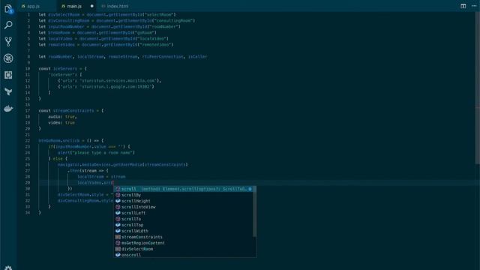Choose scrollHeight from the suggestion list

tap(184, 201)
